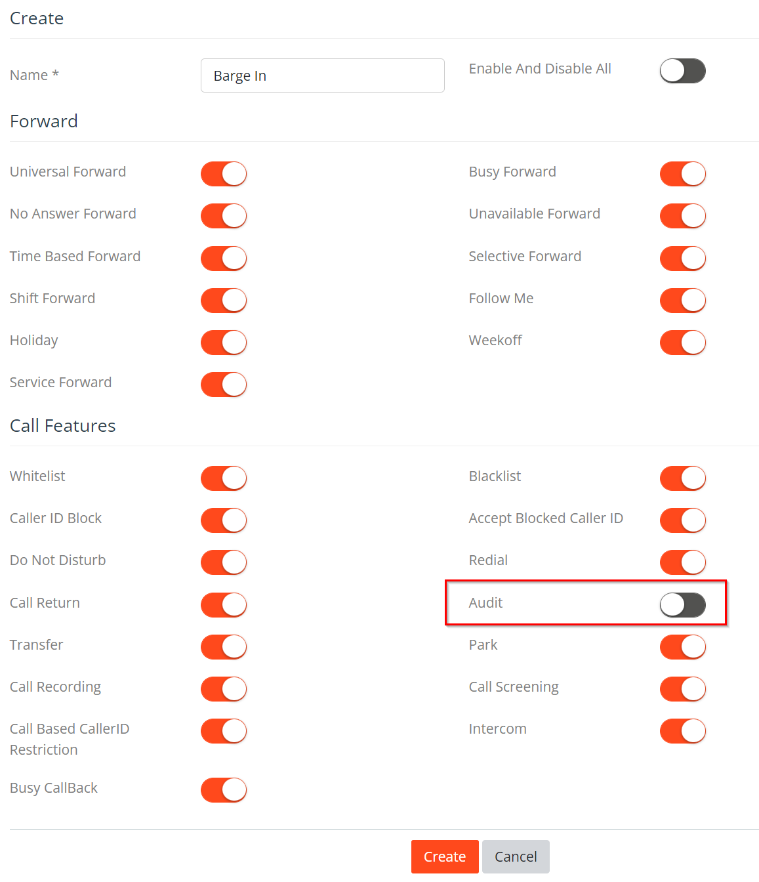This screenshot has width=759, height=882.
Task: Click the Create button
Action: (445, 856)
